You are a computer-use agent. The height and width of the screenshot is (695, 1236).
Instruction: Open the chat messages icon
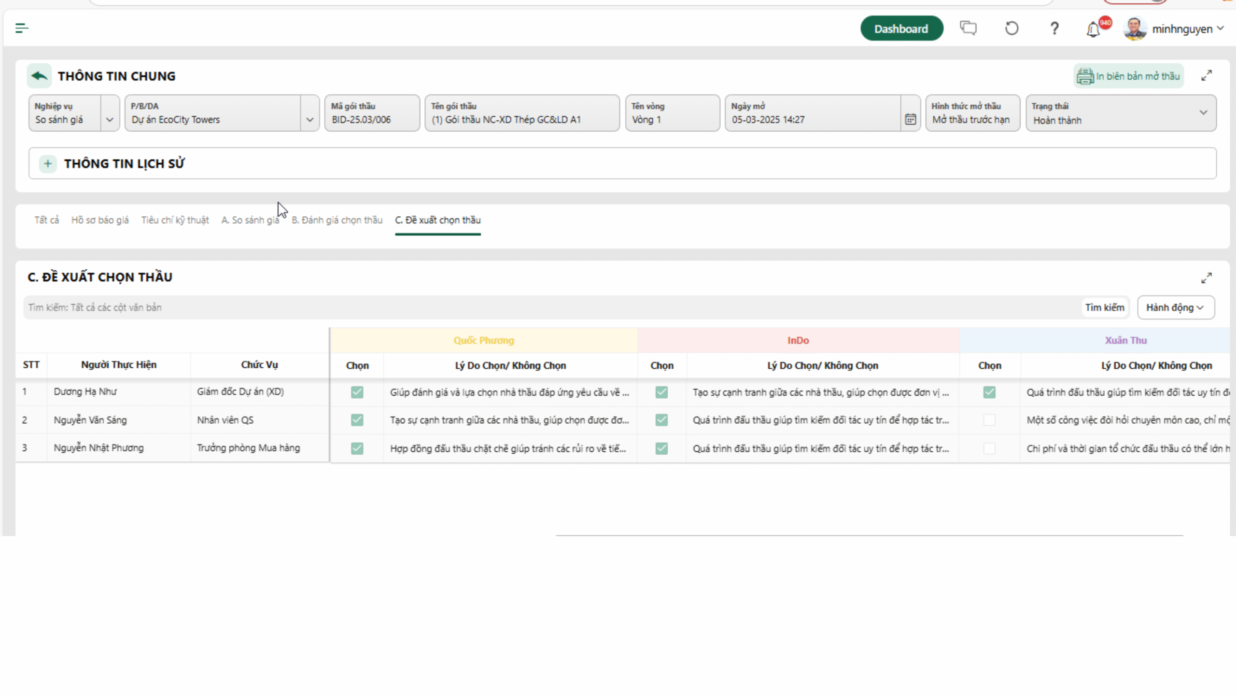click(x=968, y=28)
